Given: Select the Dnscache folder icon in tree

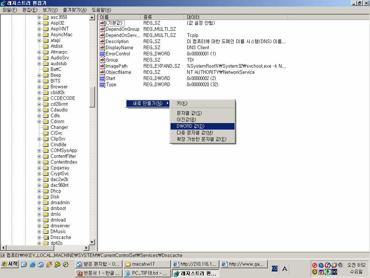Looking at the screenshot, I should coord(46,237).
